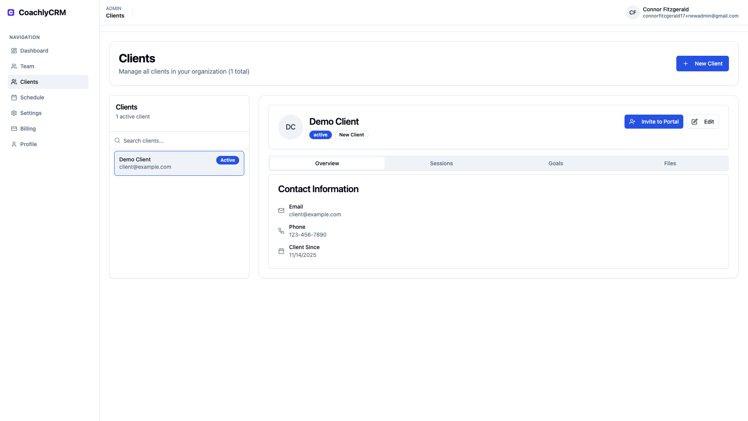Select the Dashboard icon in the sidebar

point(14,51)
